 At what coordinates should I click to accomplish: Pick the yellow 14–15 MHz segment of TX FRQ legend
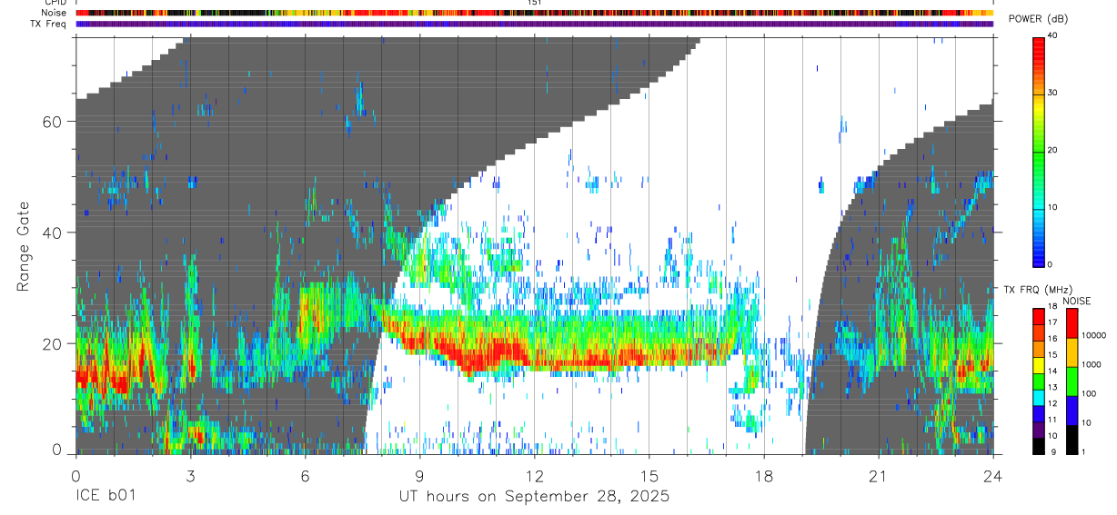1039,365
